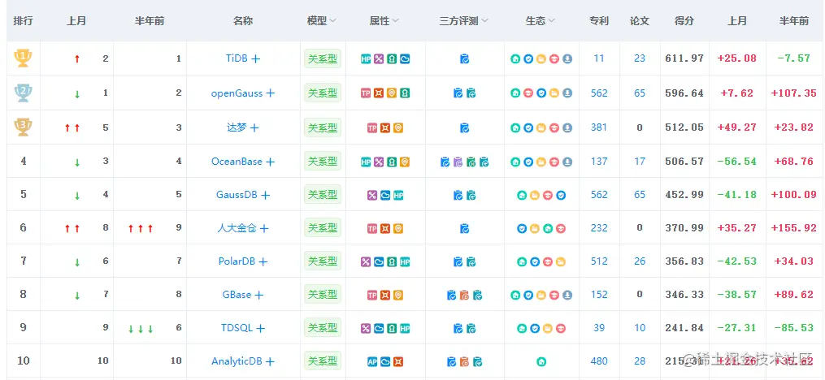Image resolution: width=825 pixels, height=380 pixels.
Task: Open 达梦 patent count 381
Action: (599, 127)
